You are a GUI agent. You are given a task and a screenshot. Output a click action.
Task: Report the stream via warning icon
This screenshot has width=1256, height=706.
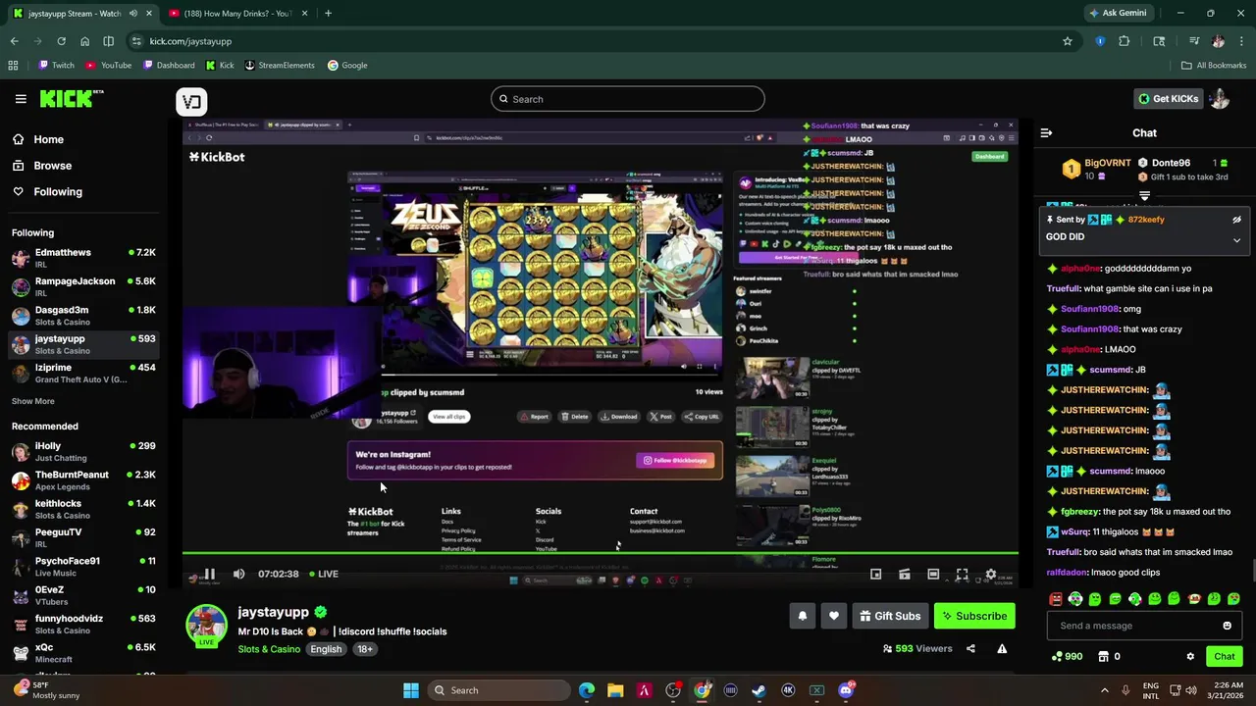(x=1002, y=648)
